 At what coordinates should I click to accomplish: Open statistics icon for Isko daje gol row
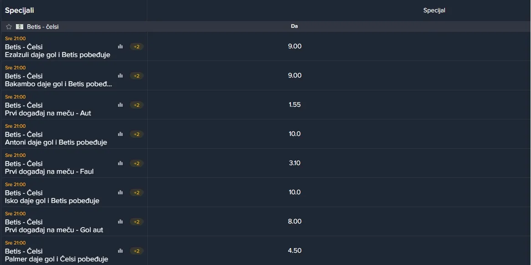[x=120, y=192]
